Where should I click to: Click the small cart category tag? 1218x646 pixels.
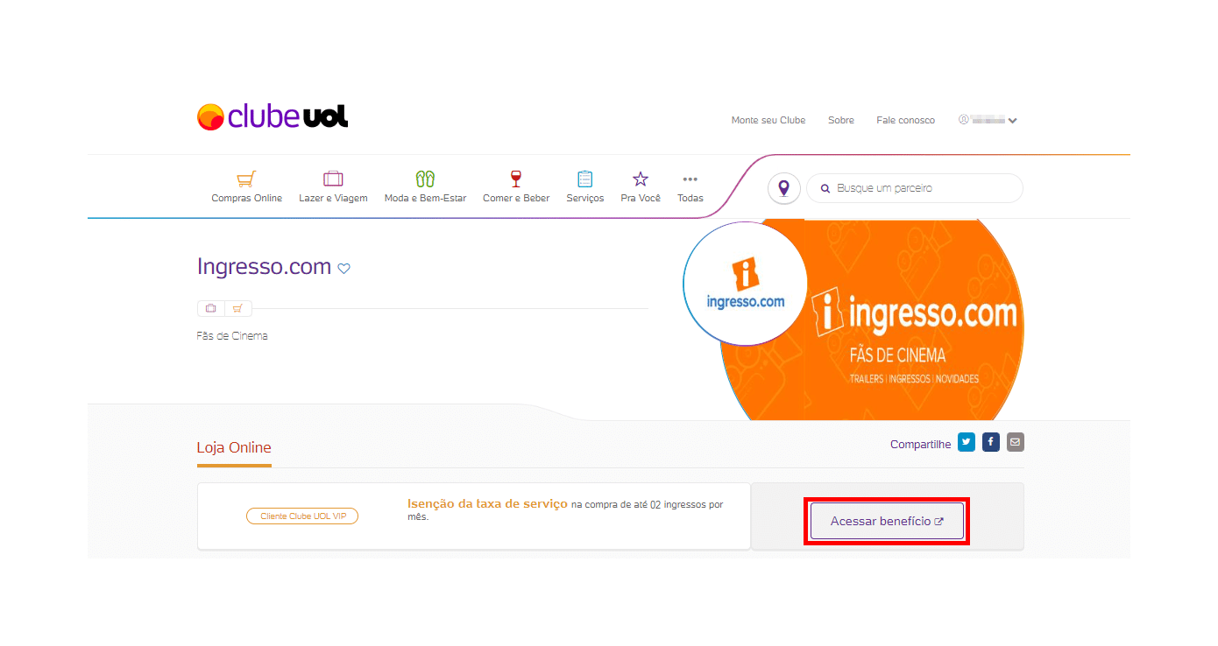pyautogui.click(x=237, y=308)
